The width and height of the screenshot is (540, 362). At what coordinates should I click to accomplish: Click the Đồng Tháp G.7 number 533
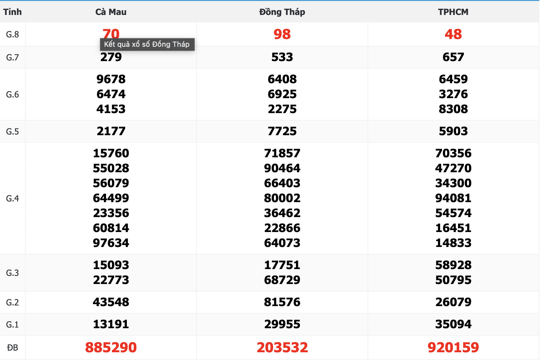(282, 57)
